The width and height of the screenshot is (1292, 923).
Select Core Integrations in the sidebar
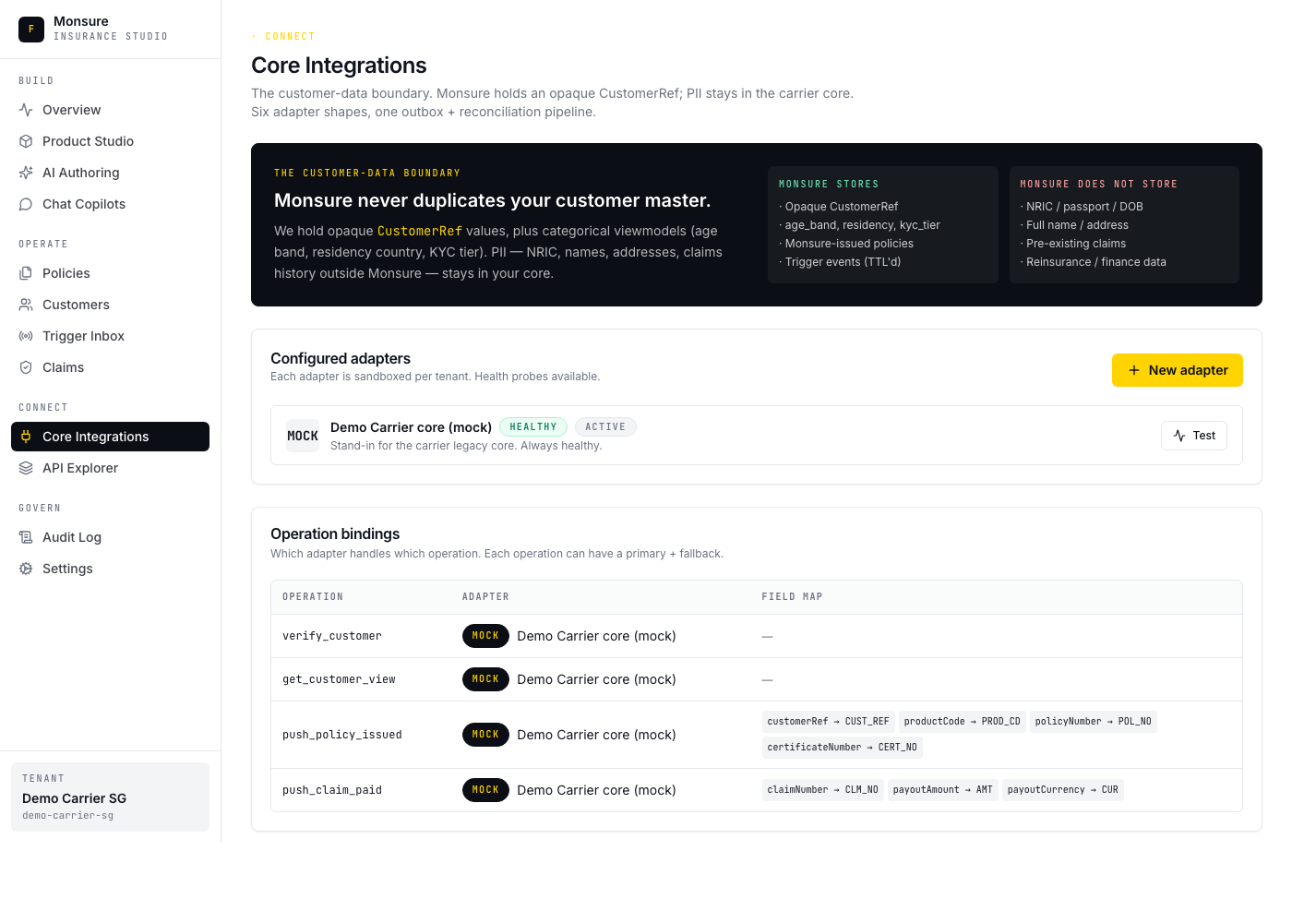point(110,437)
